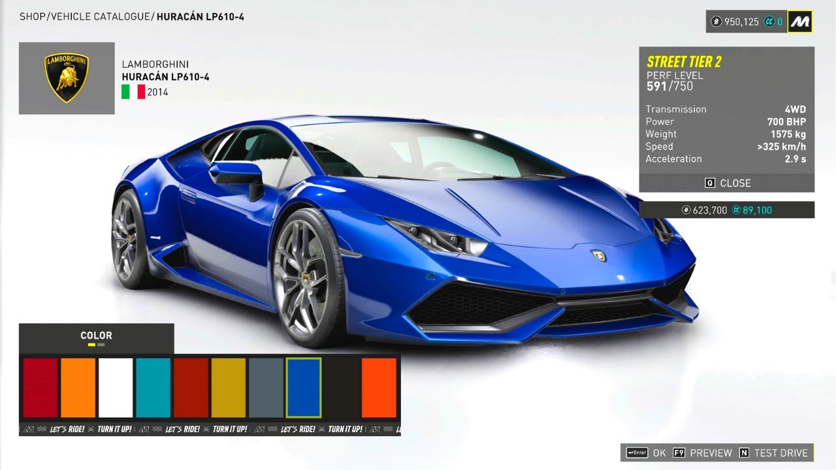
Task: Click the crew credits icon beside 89,100
Action: tap(736, 210)
